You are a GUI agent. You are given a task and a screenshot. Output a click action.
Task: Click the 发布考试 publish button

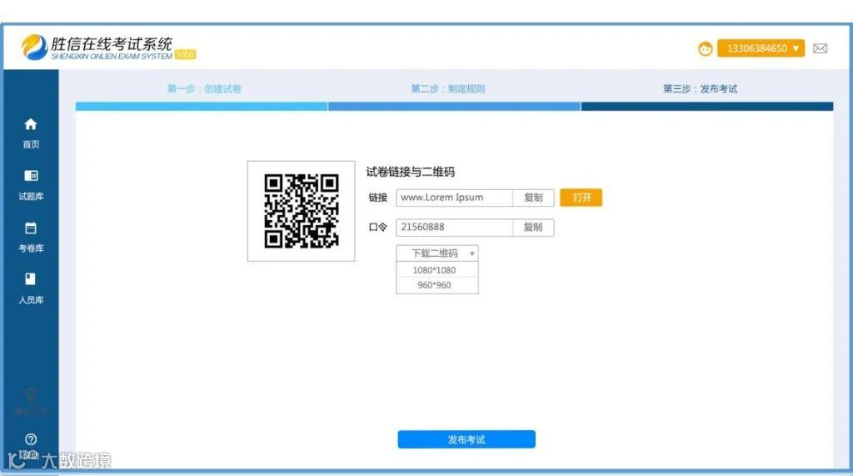(466, 439)
